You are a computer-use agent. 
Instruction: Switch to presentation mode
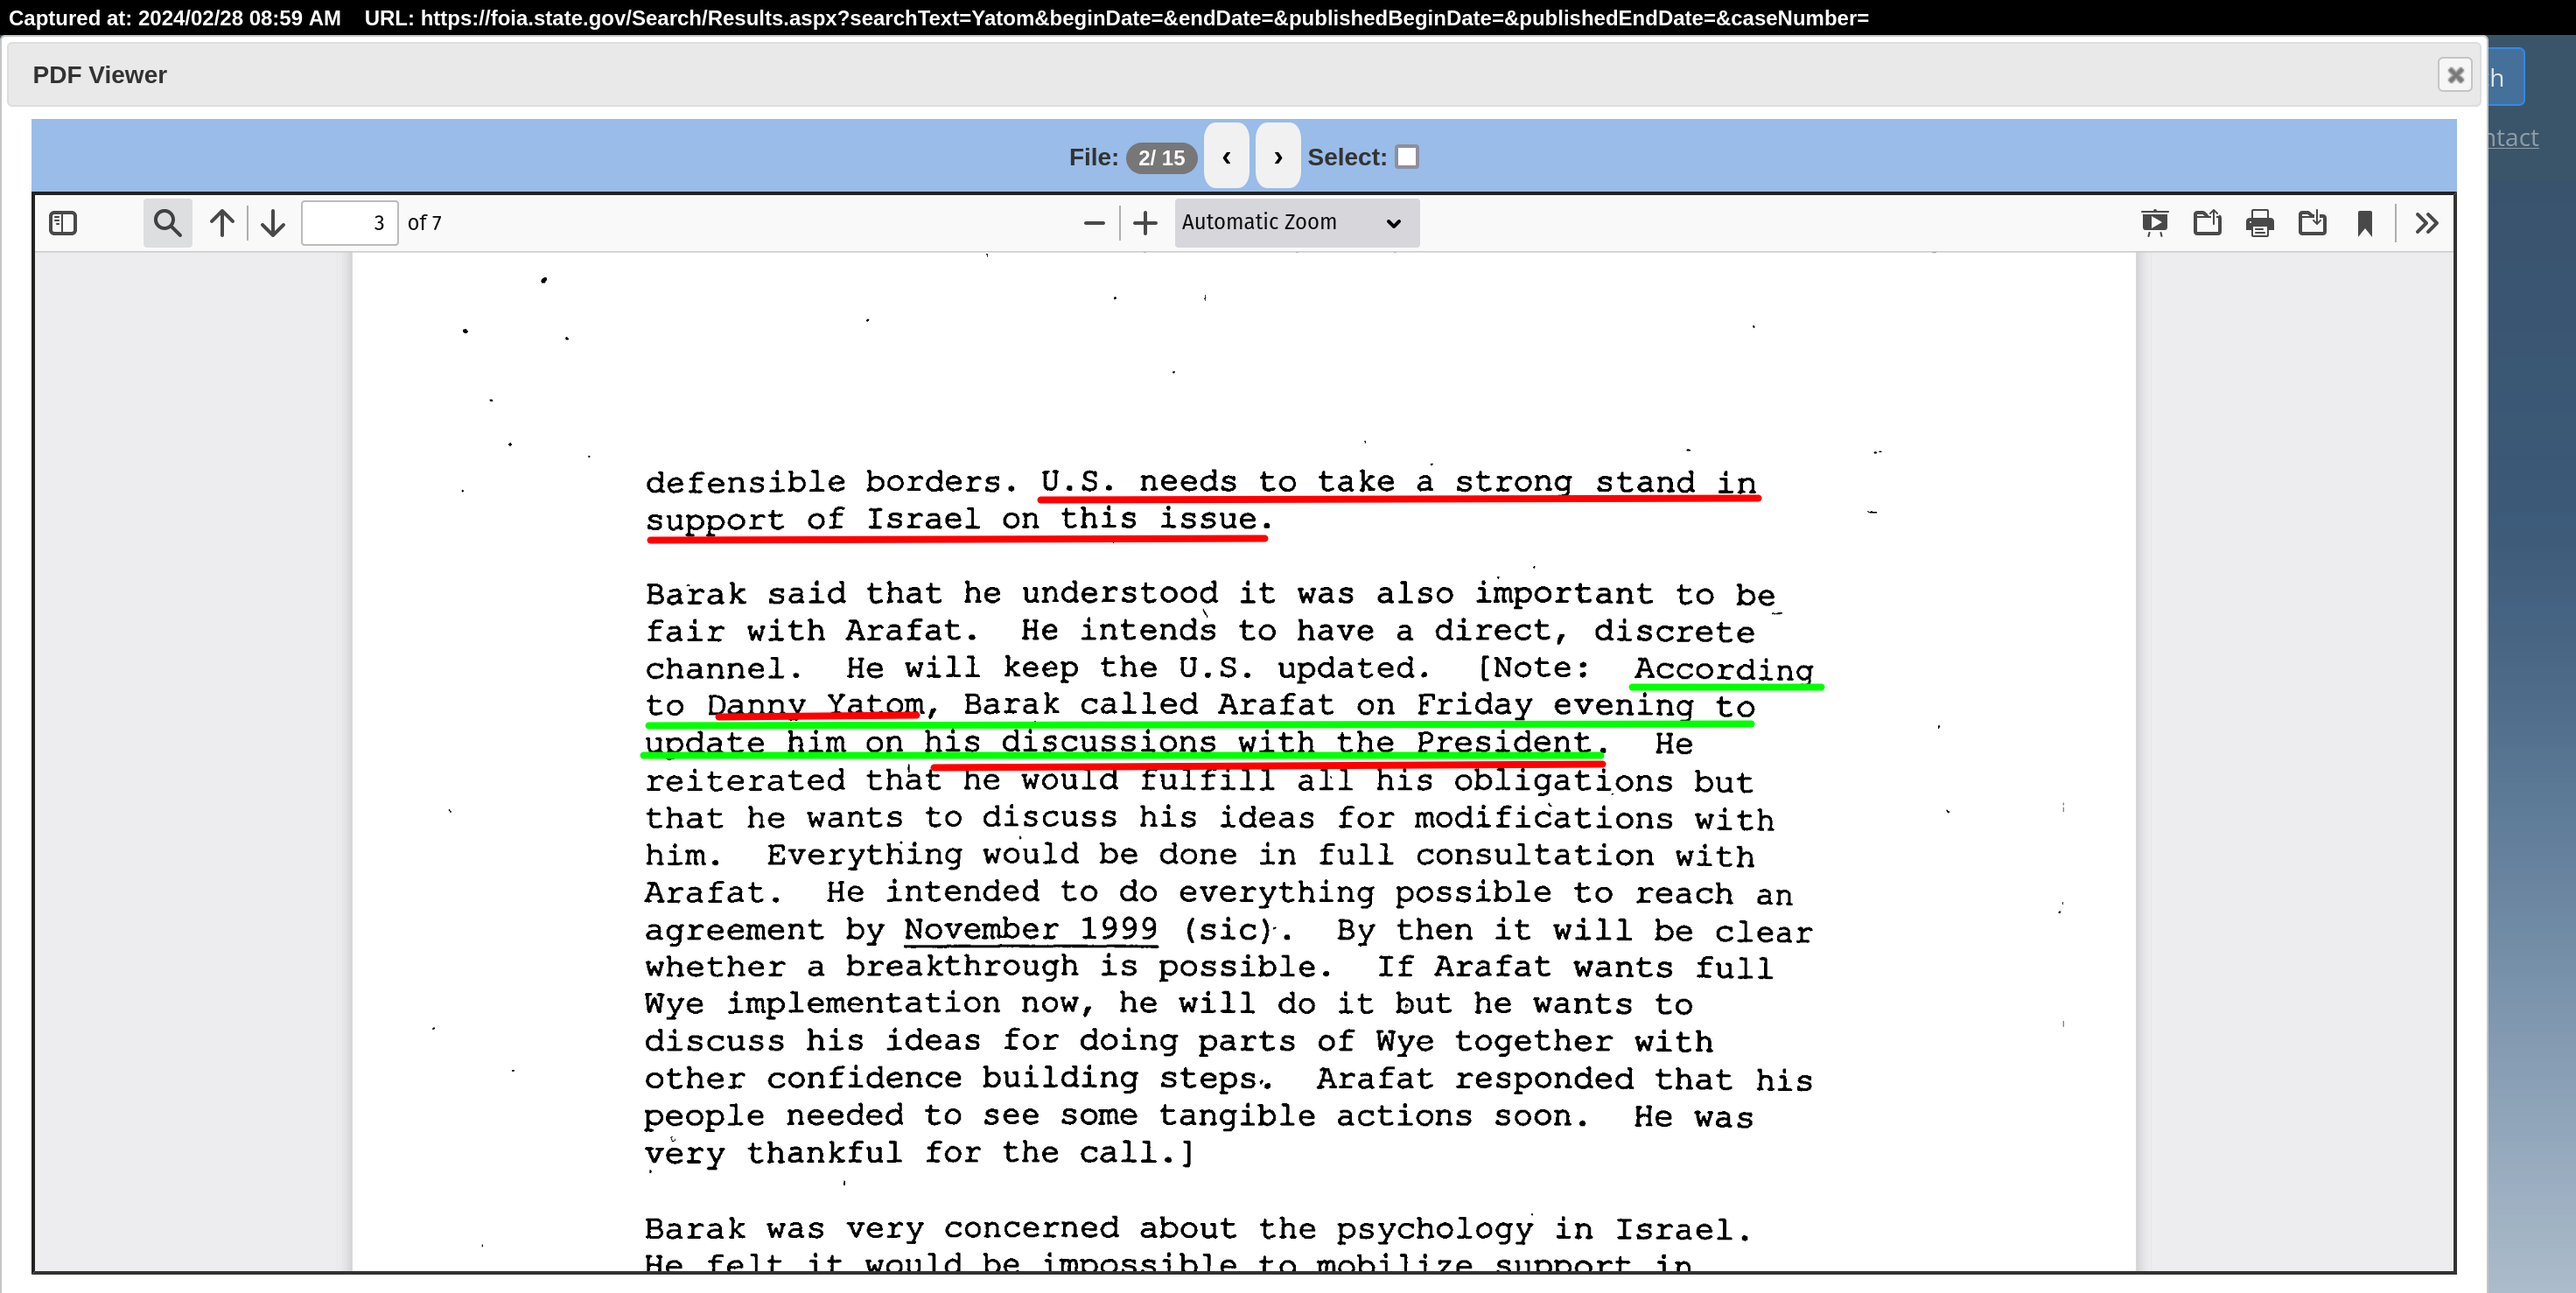point(2155,222)
